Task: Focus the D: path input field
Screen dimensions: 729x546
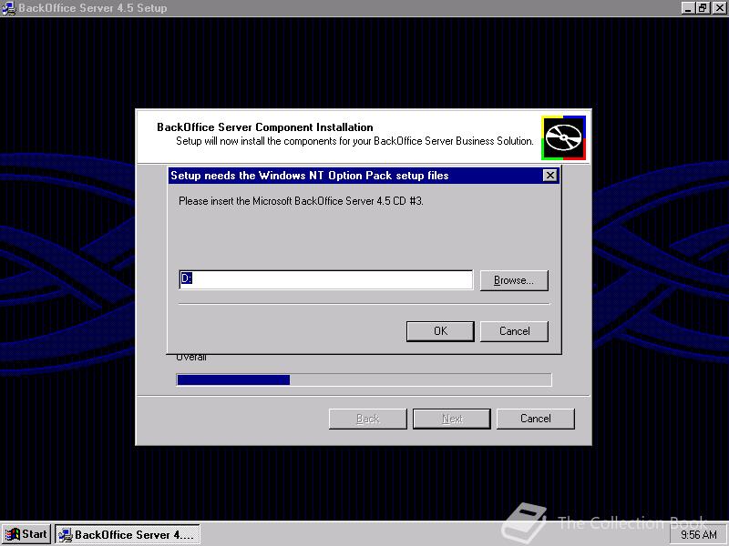Action: pos(326,279)
